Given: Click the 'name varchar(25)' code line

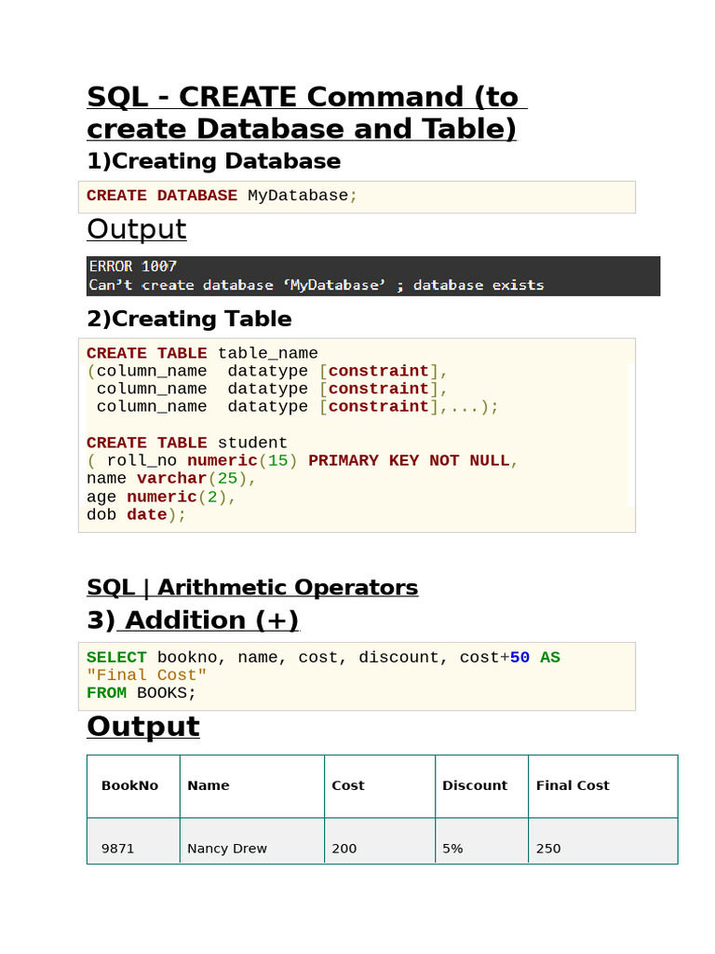Looking at the screenshot, I should [170, 478].
